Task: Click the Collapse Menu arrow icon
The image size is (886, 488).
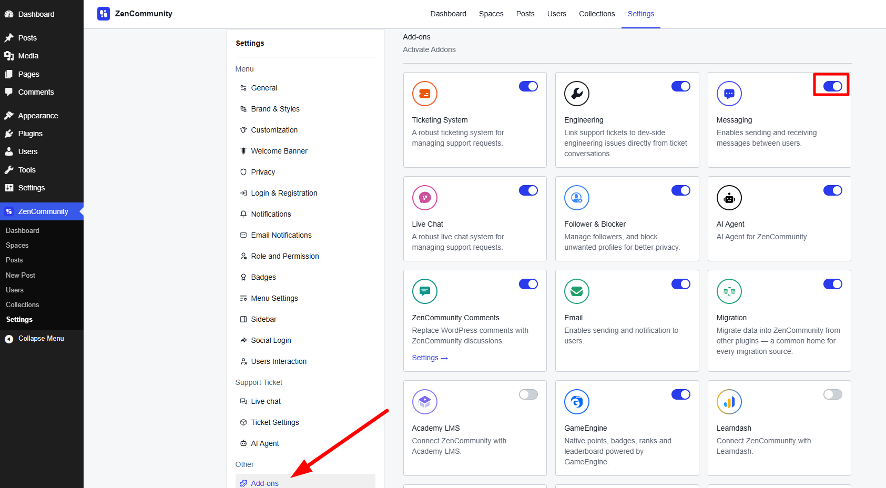Action: (9, 339)
